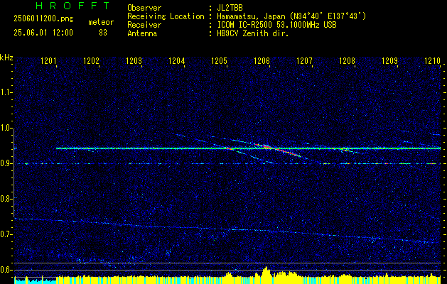Click the 1203 time marker
Screen dimensions: 447x284
pos(134,60)
